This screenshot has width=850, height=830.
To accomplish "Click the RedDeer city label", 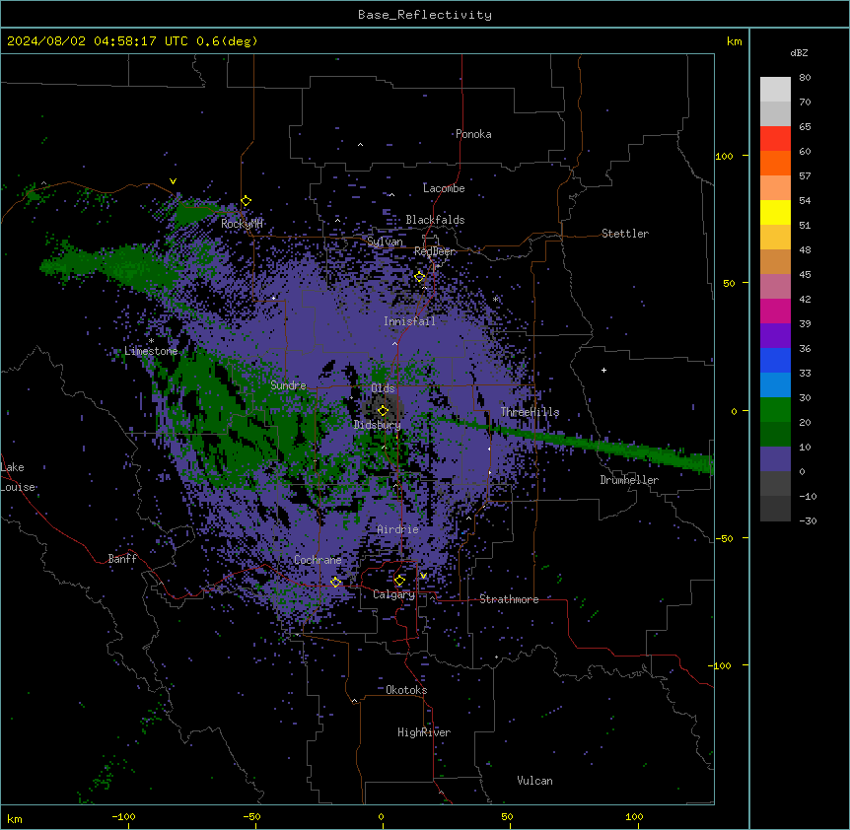I will click(435, 252).
